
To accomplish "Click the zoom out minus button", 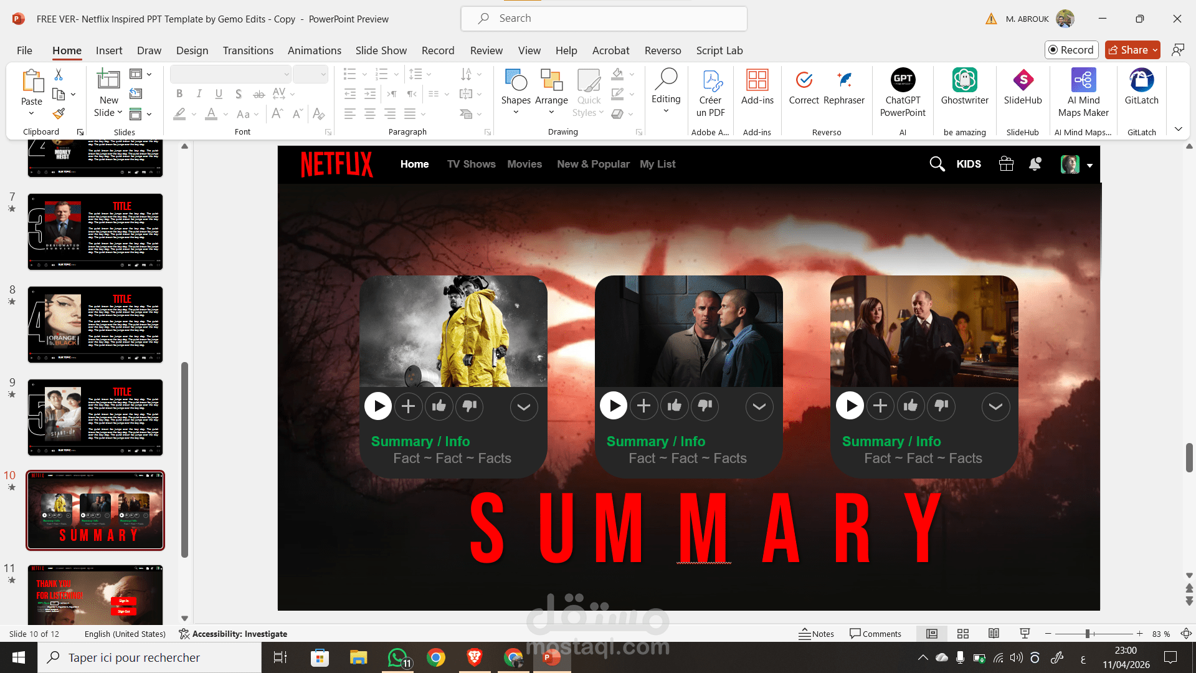I will (x=1048, y=634).
